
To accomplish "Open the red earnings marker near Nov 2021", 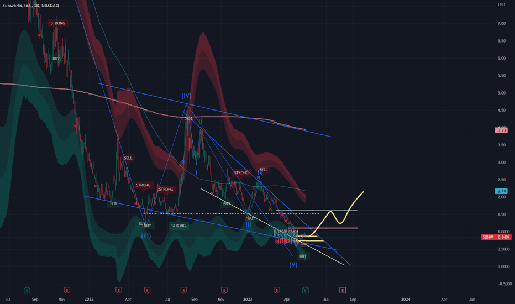I will [x=67, y=290].
